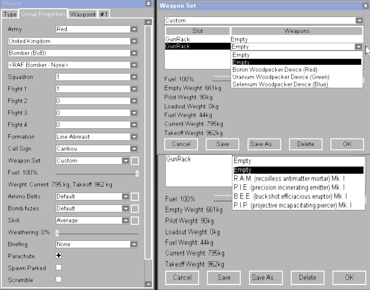Viewport: 370px width, 290px height.
Task: Click Save in the upper Weapon Set dialog
Action: (223, 144)
